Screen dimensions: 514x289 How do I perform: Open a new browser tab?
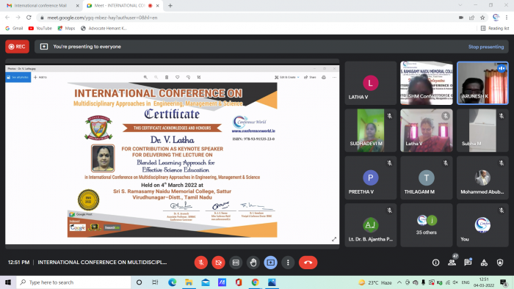pos(170,6)
